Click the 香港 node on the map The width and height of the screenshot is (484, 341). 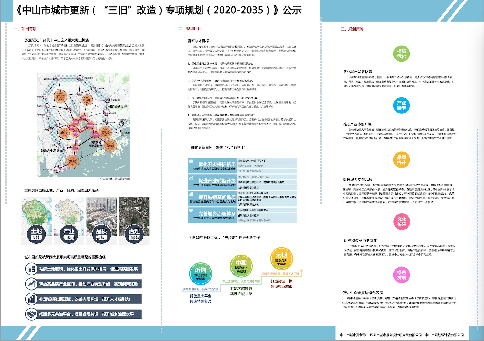110,146
